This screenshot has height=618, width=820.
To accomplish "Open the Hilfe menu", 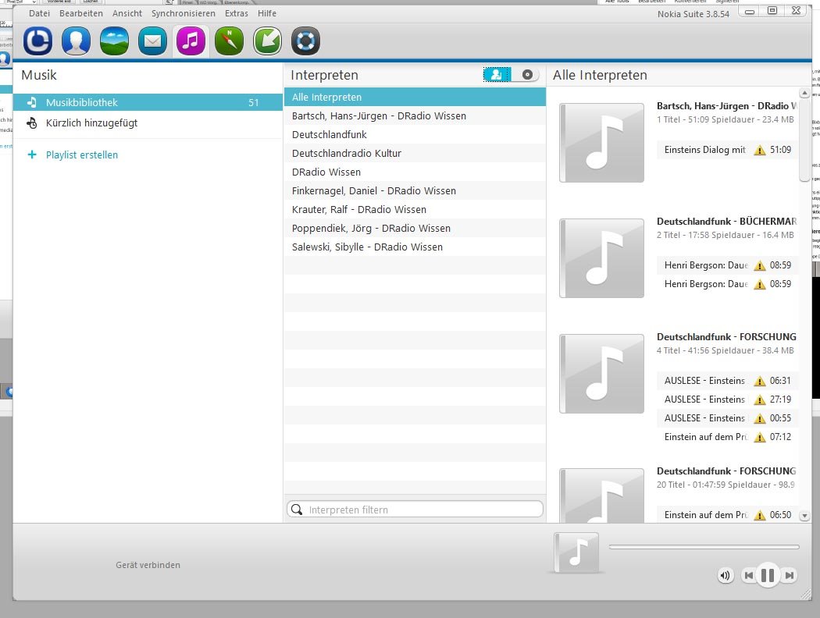I will tap(267, 13).
